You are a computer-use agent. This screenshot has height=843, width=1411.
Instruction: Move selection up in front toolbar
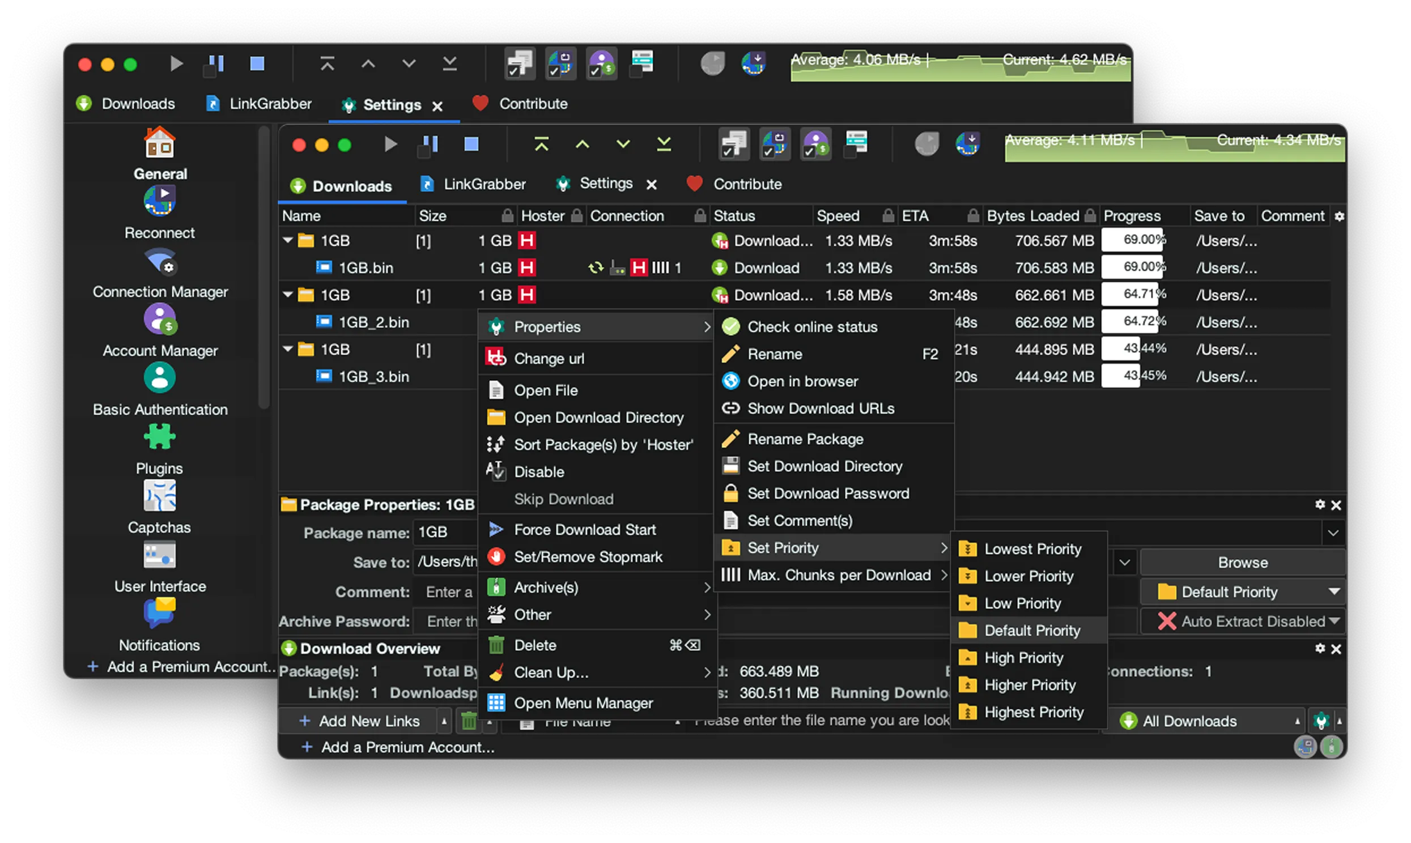tap(582, 144)
